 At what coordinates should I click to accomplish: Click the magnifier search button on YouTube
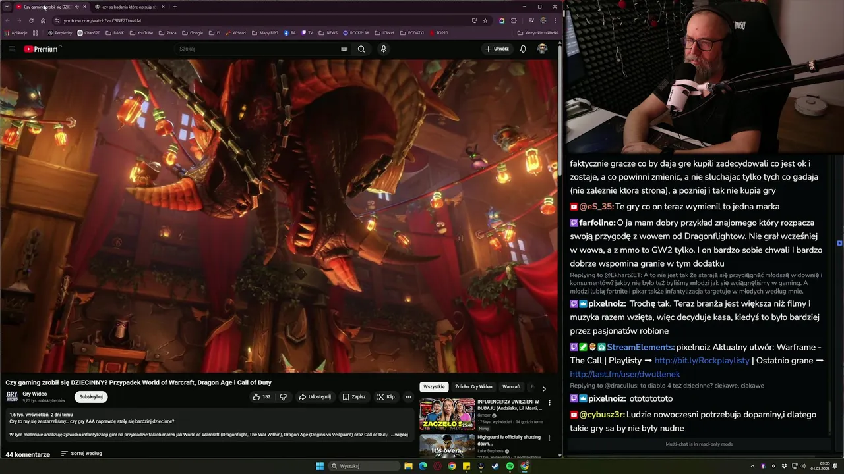(x=361, y=49)
